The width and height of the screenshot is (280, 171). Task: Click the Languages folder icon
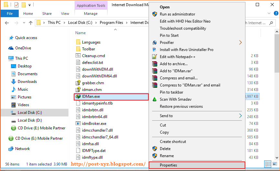coord(78,42)
